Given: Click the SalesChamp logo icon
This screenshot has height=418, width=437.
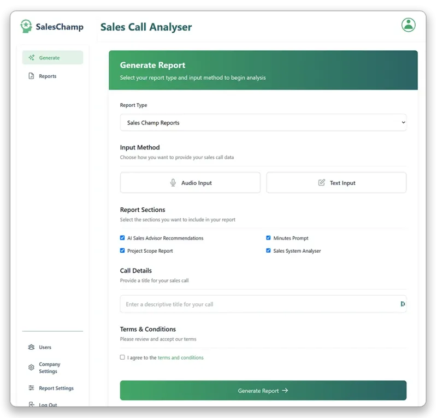Looking at the screenshot, I should coord(26,26).
